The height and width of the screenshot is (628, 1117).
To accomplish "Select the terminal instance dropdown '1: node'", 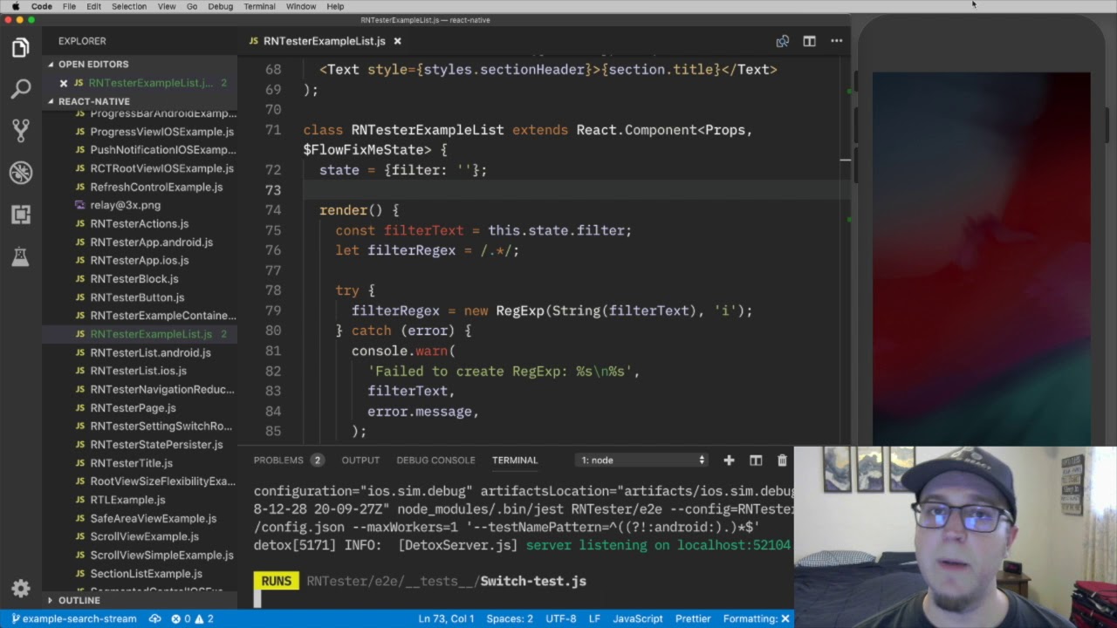I will (642, 460).
